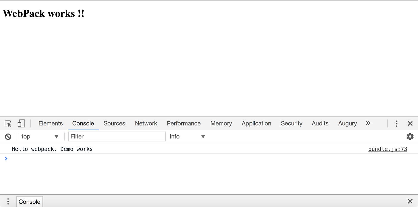Toggle the device toolbar

pos(21,123)
